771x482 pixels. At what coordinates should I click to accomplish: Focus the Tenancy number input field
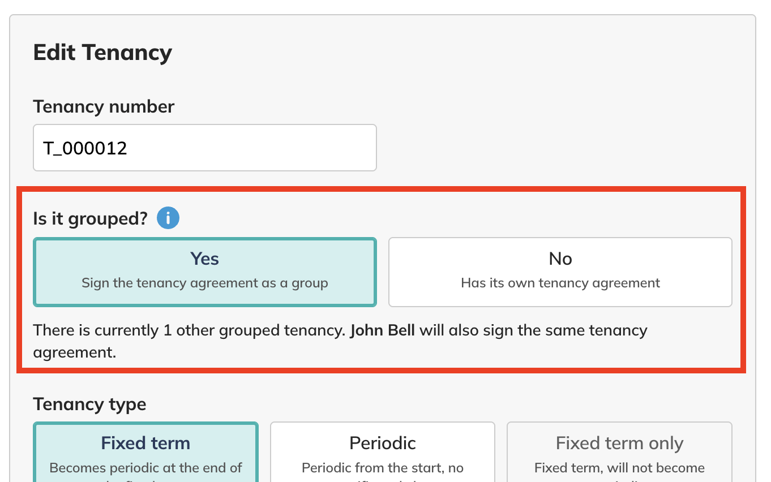pyautogui.click(x=204, y=148)
